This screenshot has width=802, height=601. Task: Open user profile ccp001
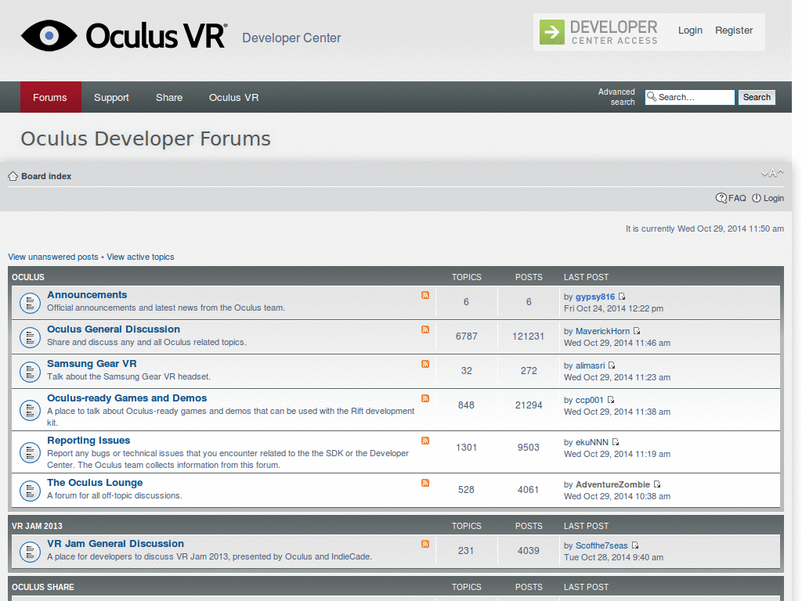click(x=589, y=400)
